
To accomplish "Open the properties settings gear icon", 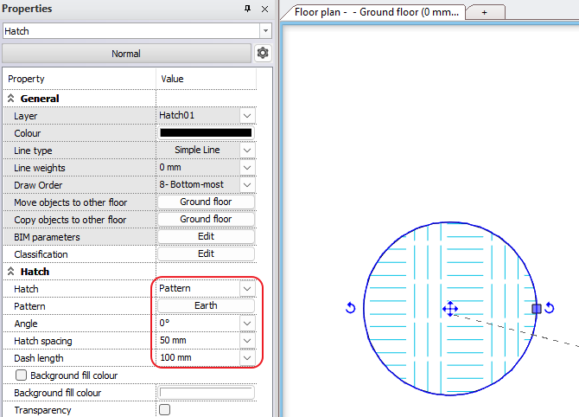I will [263, 54].
